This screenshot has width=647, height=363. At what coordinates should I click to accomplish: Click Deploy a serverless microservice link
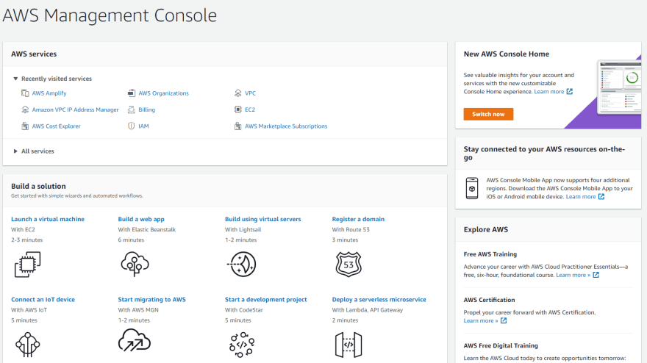click(379, 300)
